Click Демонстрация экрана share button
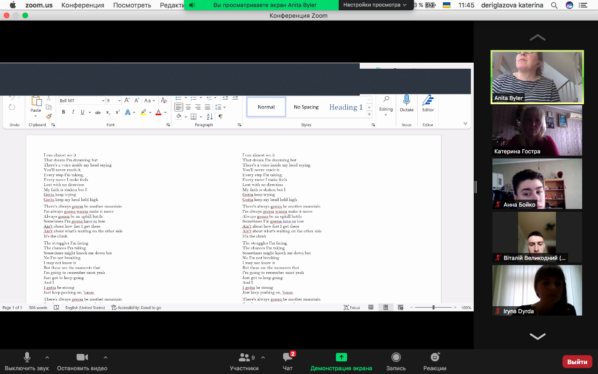Screen dimensions: 598x374 342,362
